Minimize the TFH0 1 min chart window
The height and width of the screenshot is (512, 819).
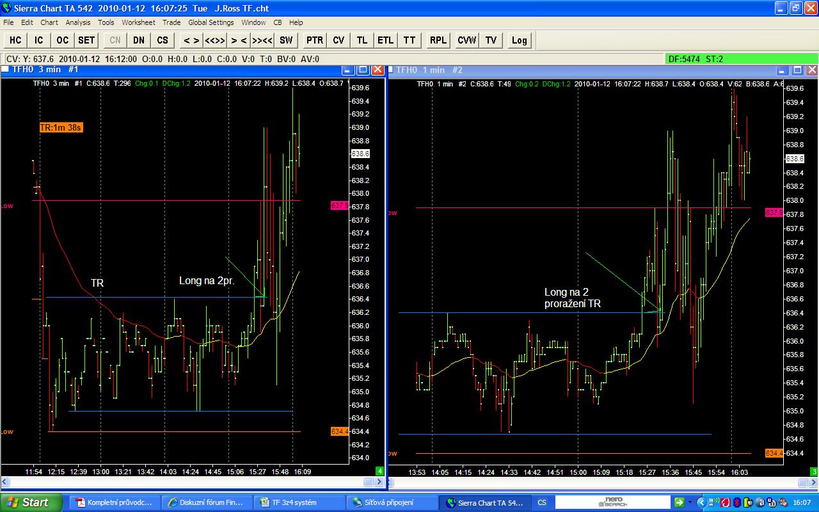click(783, 69)
